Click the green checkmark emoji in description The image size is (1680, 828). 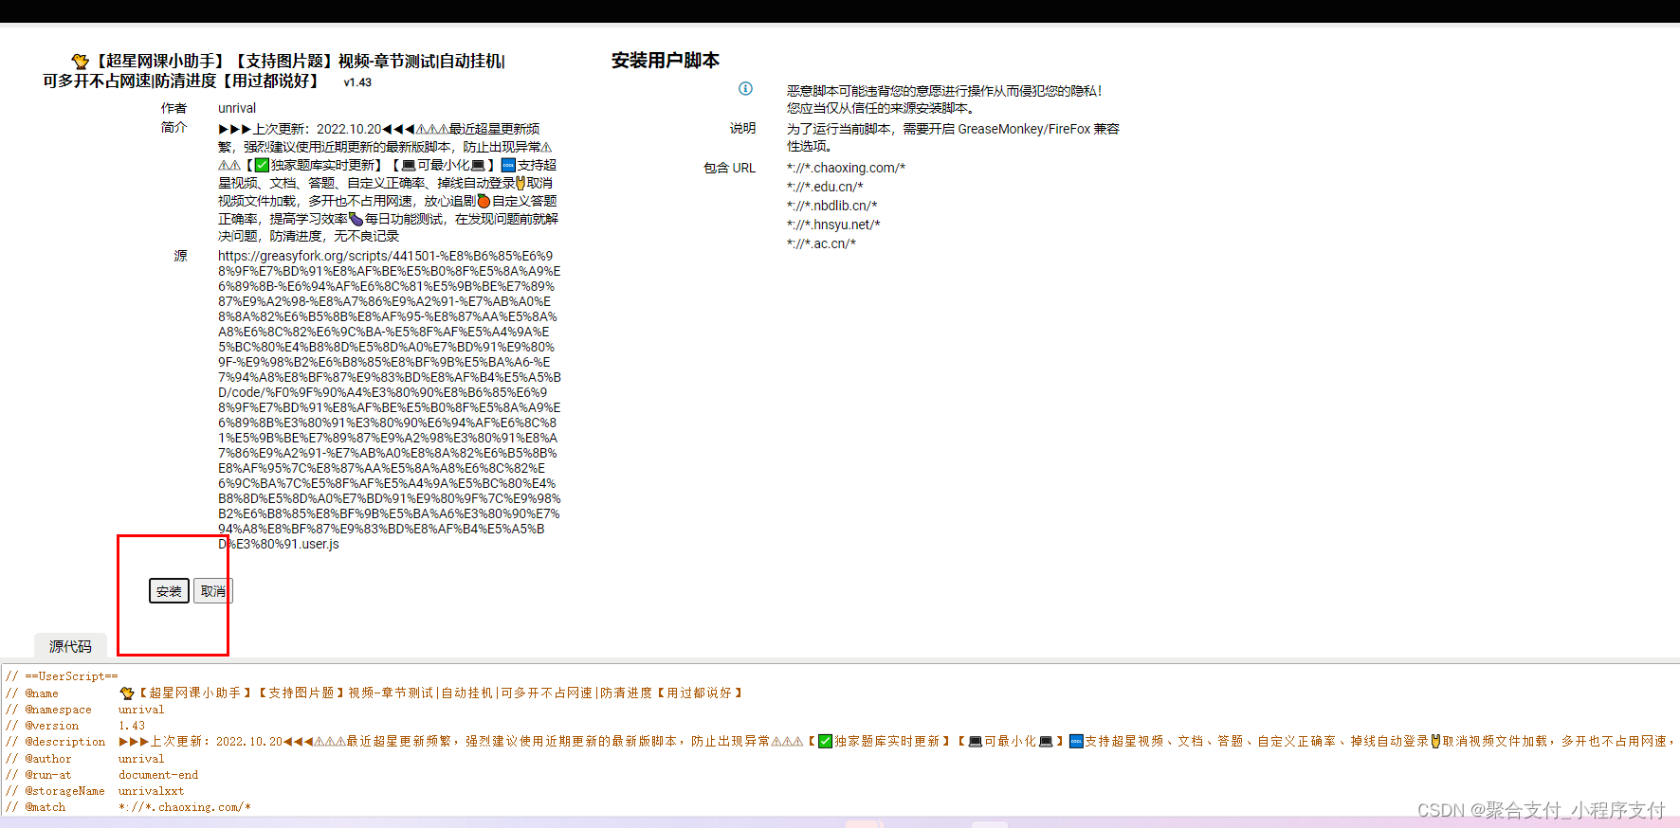coord(263,165)
